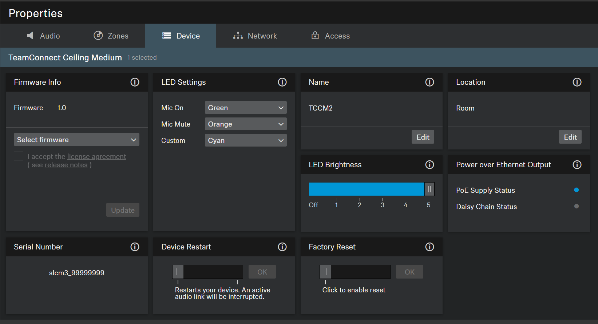Open the Mic Mute color dropdown
Viewport: 598px width, 324px height.
[x=246, y=124]
